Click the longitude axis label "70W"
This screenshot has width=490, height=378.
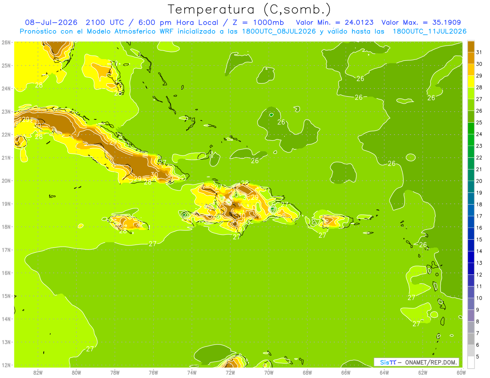point(269,372)
